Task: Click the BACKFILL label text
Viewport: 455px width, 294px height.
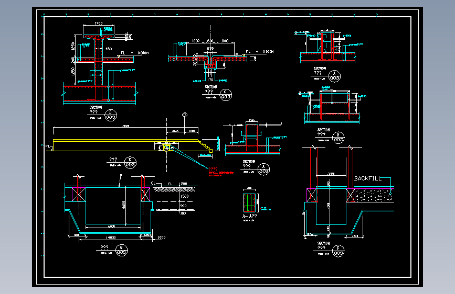Action: (368, 178)
